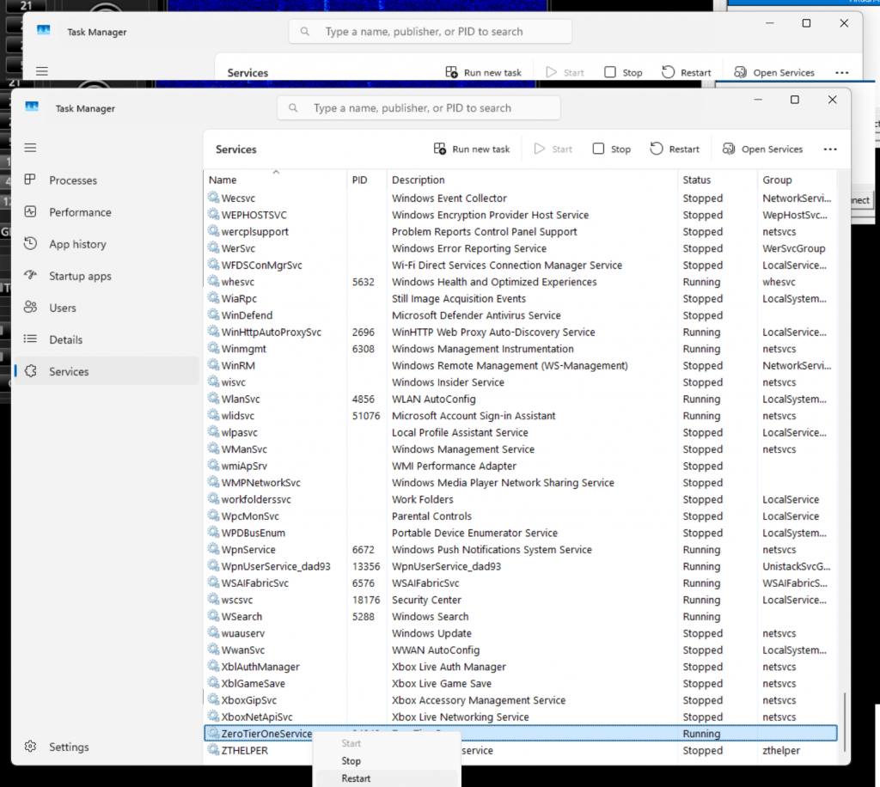Open the Performance page in sidebar
880x787 pixels.
click(x=80, y=212)
